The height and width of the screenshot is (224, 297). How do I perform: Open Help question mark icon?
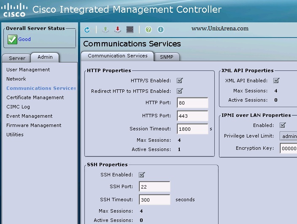pos(148,30)
